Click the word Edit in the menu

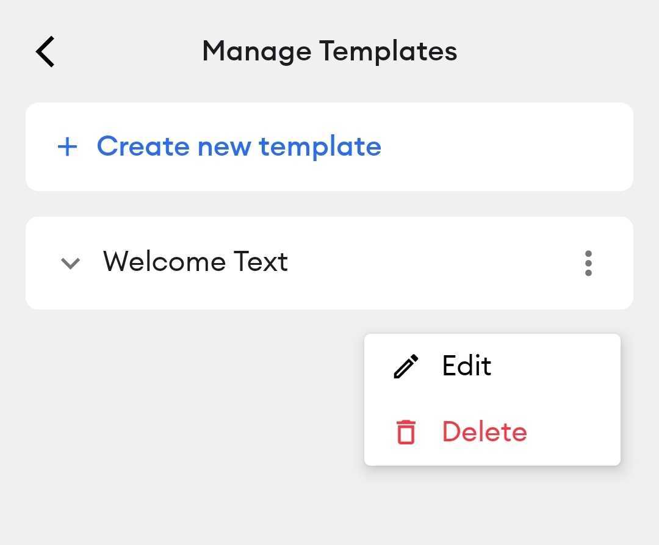(467, 365)
